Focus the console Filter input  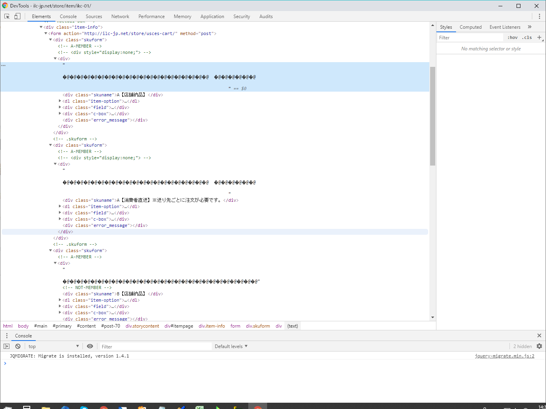(x=156, y=346)
